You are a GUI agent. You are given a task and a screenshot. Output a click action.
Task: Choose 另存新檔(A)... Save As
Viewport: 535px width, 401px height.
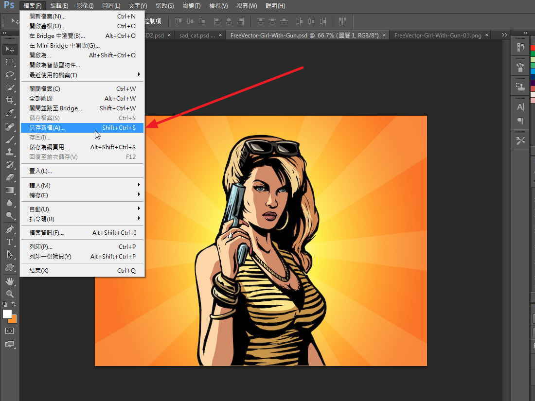point(82,127)
